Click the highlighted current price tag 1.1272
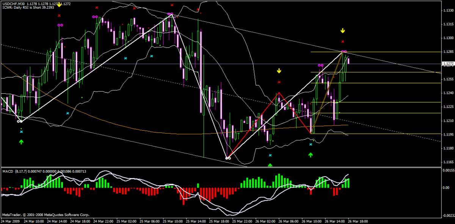The image size is (455, 224). tap(448, 64)
